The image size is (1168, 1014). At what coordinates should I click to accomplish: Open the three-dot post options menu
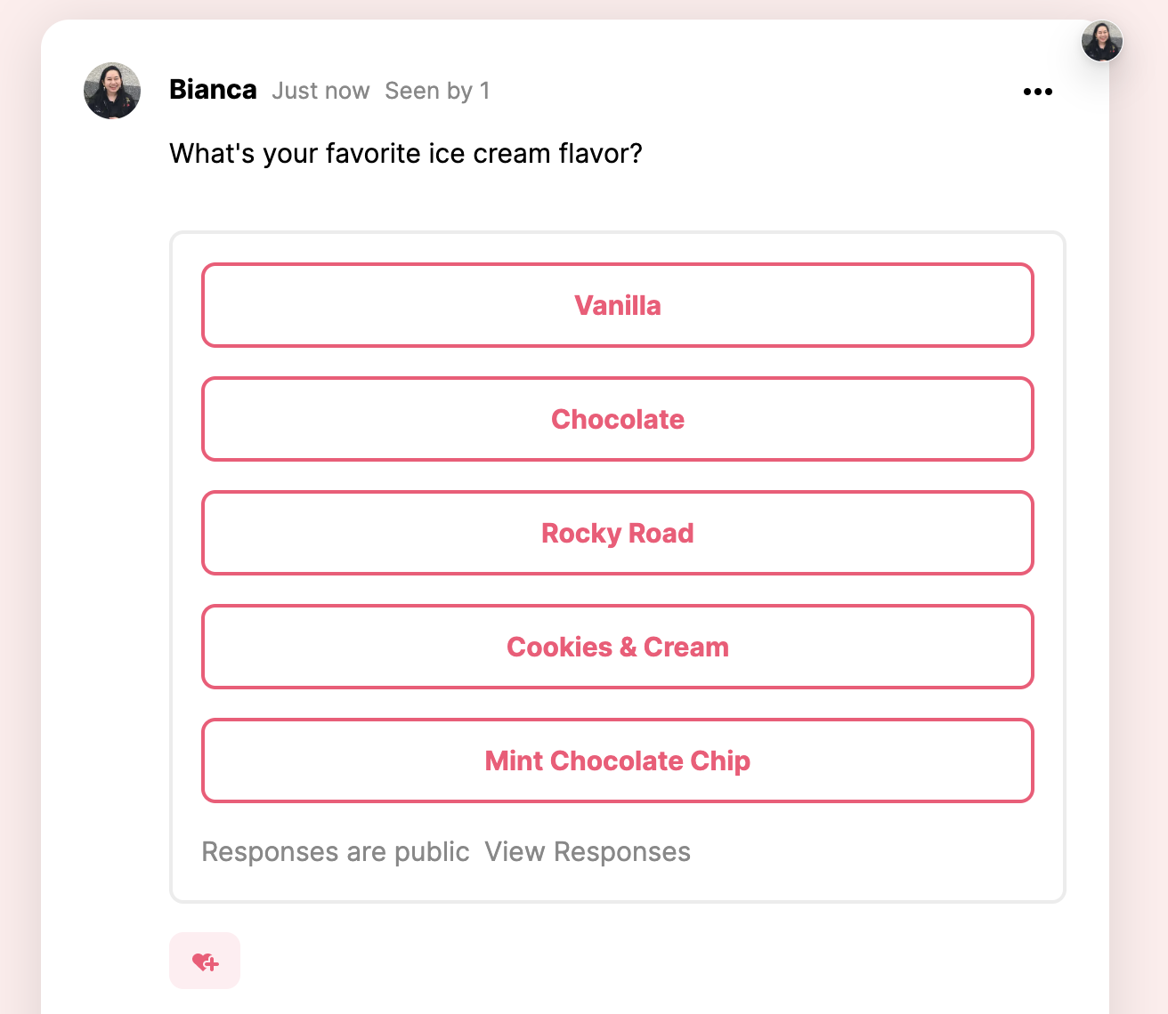(x=1038, y=92)
